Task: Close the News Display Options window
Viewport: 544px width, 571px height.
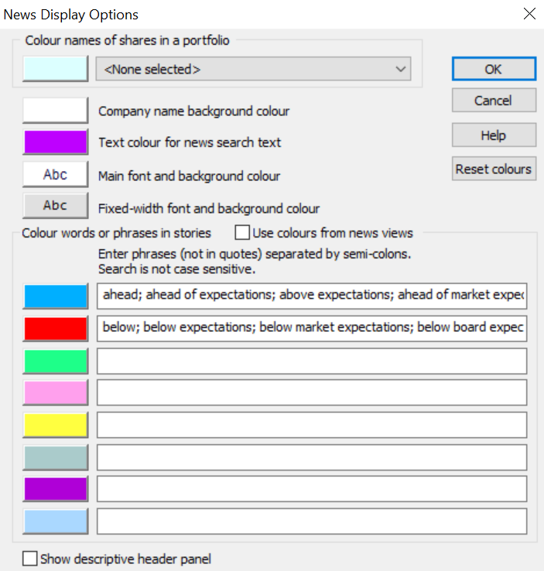Action: 529,14
